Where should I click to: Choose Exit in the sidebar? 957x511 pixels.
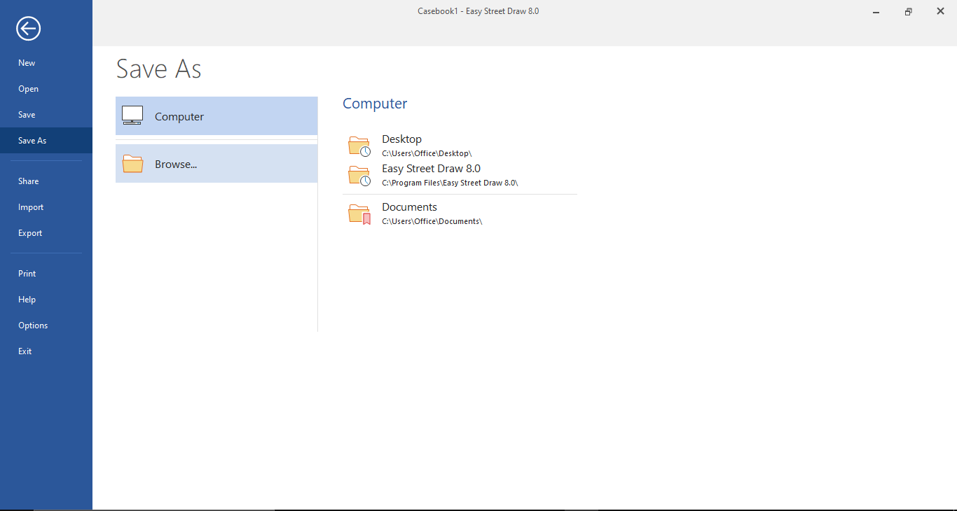46,351
